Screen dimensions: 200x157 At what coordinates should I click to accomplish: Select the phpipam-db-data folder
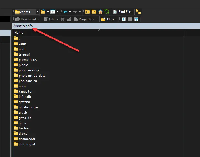30,76
